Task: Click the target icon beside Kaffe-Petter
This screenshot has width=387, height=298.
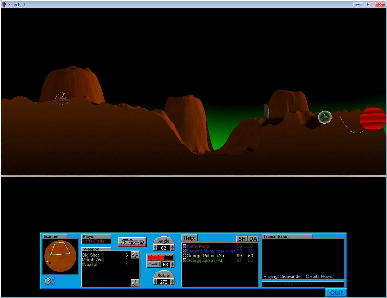Action: pyautogui.click(x=184, y=246)
